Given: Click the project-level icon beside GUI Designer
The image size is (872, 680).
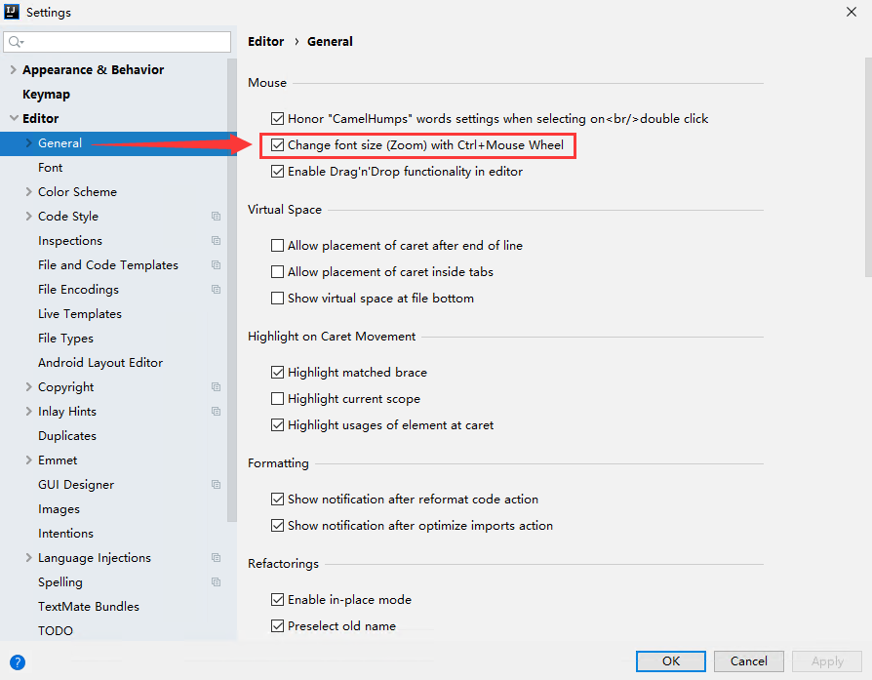Looking at the screenshot, I should pyautogui.click(x=216, y=485).
